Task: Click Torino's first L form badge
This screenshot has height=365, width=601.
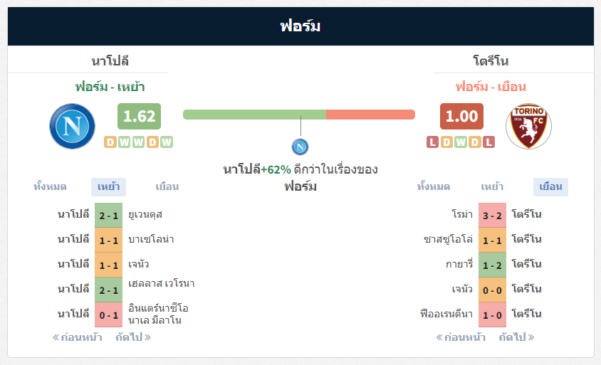Action: pos(433,142)
